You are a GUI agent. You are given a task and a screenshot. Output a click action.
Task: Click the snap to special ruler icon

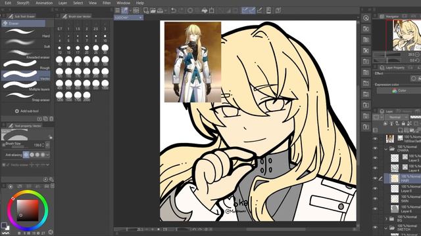(252, 10)
